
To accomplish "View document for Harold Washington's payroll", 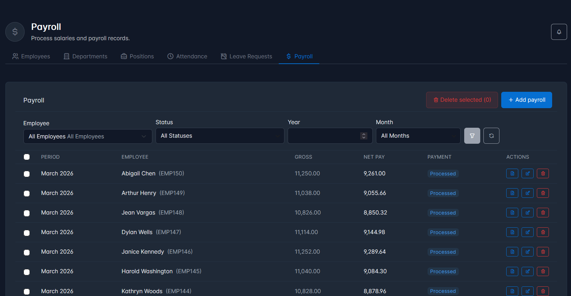I will [x=512, y=271].
